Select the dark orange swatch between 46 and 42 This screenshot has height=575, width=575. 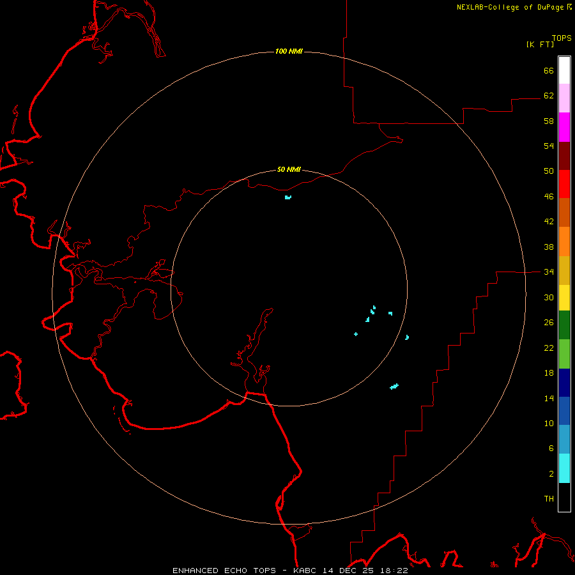(564, 212)
